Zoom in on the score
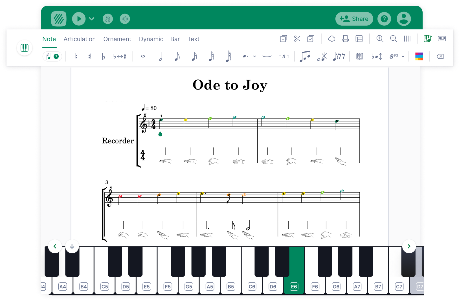This screenshot has height=301, width=470. (380, 39)
